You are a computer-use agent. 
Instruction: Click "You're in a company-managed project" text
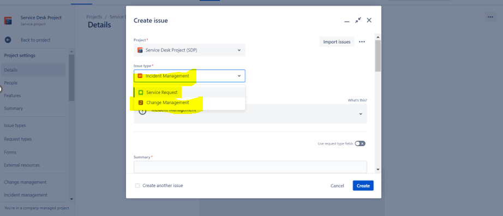coord(37,208)
